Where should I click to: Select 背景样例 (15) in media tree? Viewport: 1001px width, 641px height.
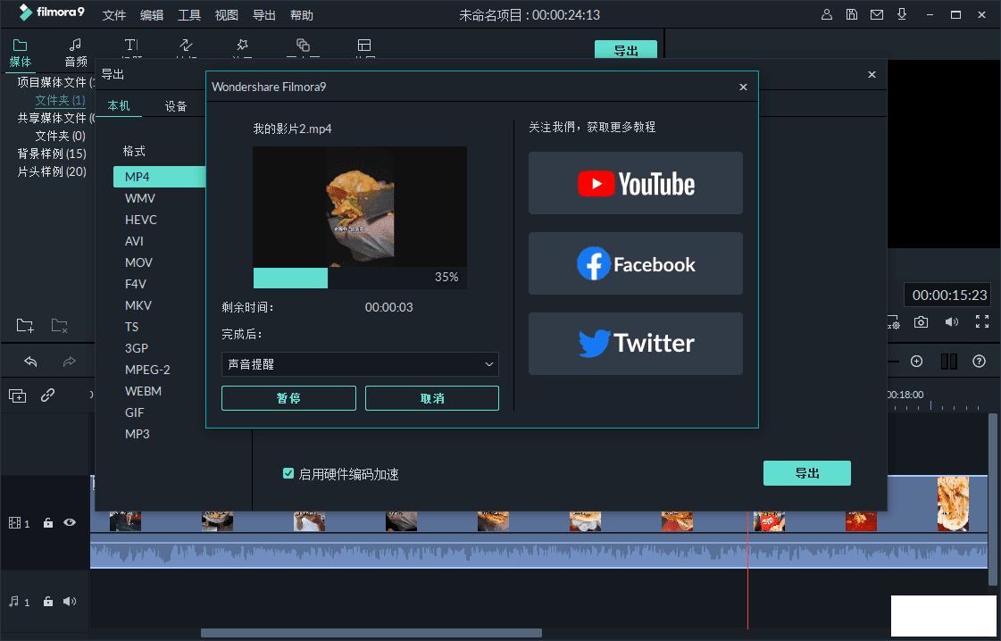tap(52, 154)
